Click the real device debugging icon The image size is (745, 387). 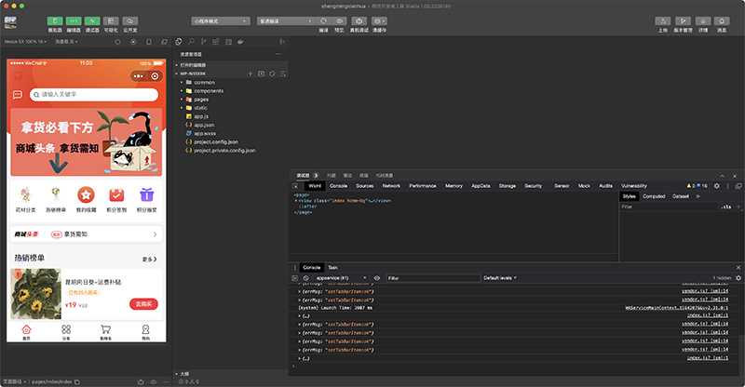[x=359, y=20]
